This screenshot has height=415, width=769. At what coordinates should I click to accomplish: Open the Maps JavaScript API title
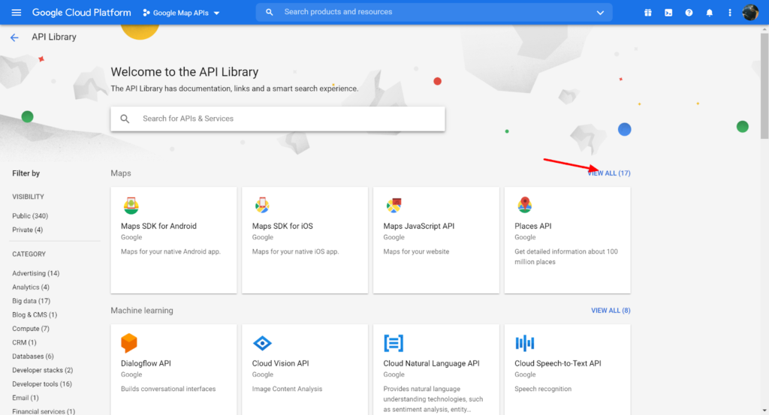[x=419, y=226]
